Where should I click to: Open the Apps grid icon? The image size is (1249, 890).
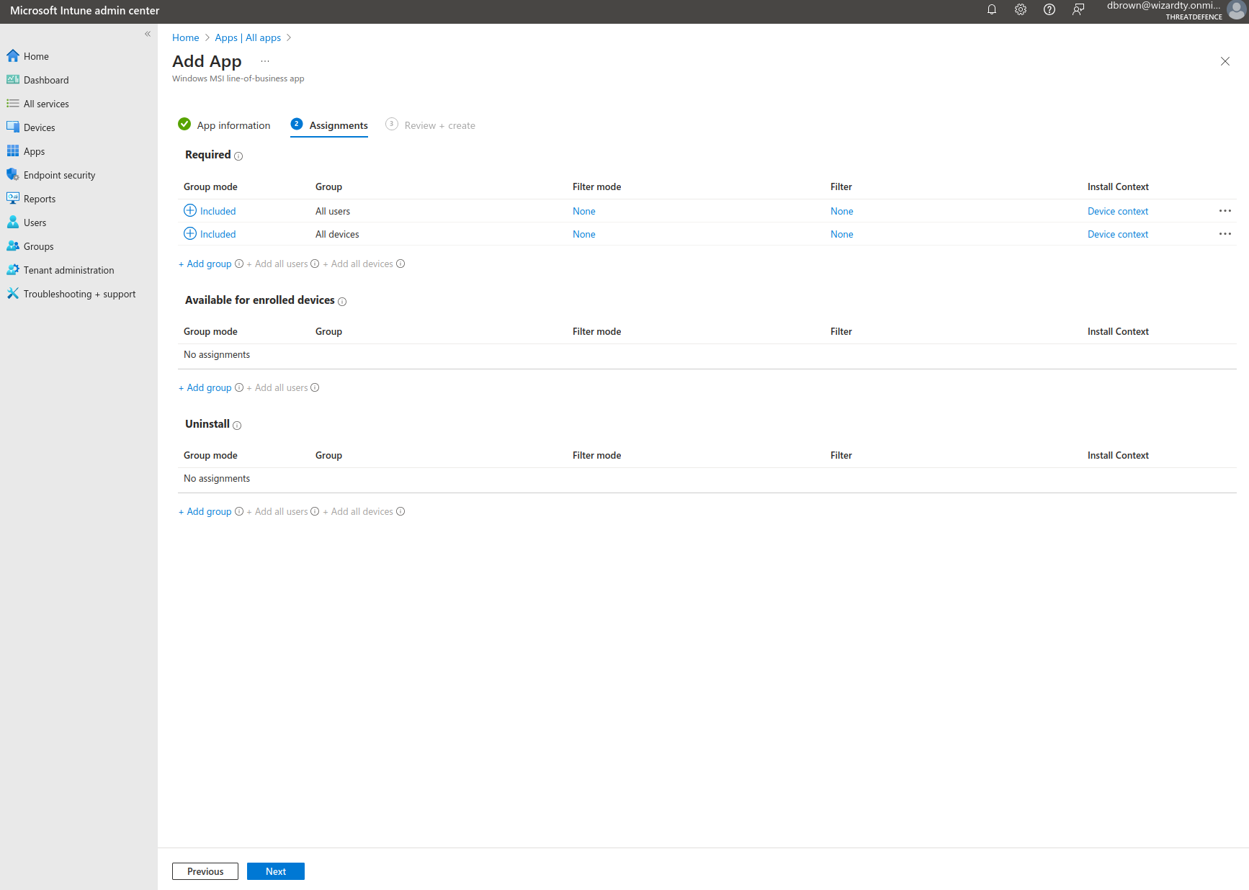point(13,151)
